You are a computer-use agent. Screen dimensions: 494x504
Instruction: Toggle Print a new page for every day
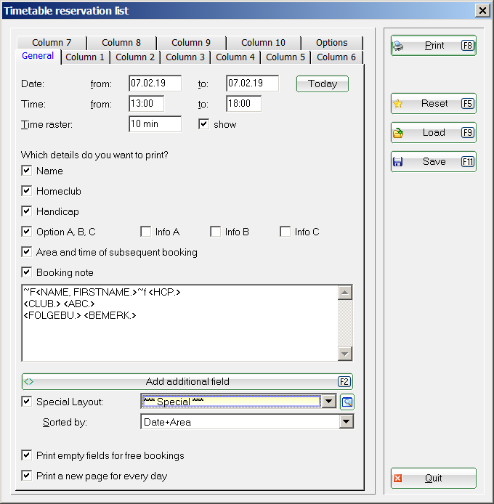(x=27, y=476)
